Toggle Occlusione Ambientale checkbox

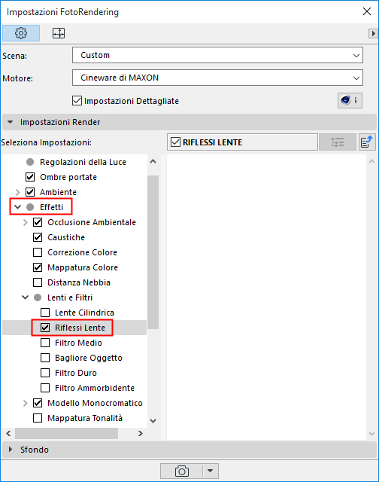[38, 222]
